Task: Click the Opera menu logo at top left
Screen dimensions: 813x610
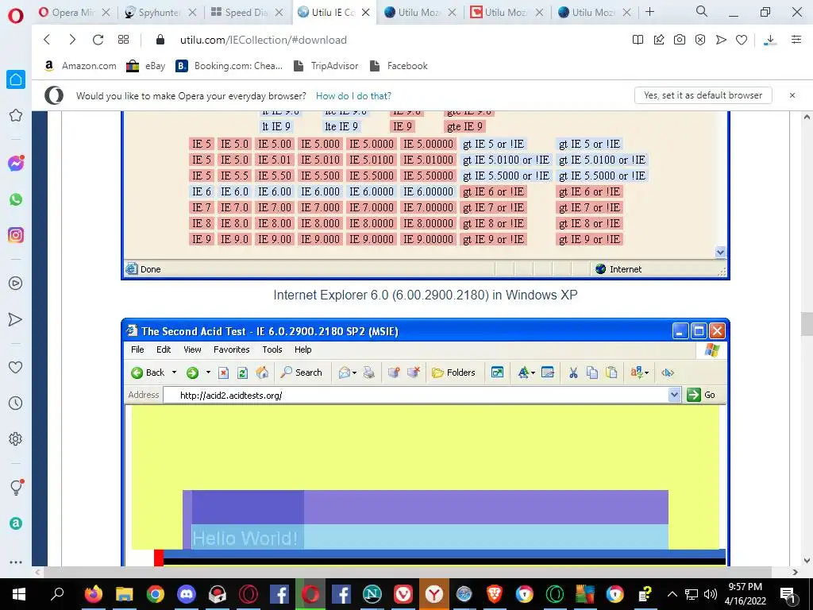Action: click(x=16, y=16)
